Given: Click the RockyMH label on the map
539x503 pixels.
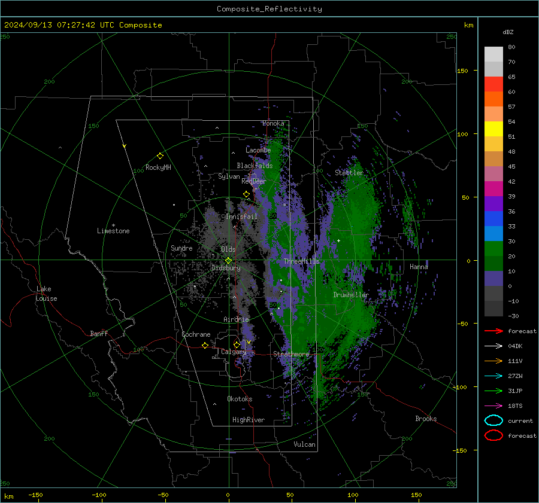Looking at the screenshot, I should [158, 167].
